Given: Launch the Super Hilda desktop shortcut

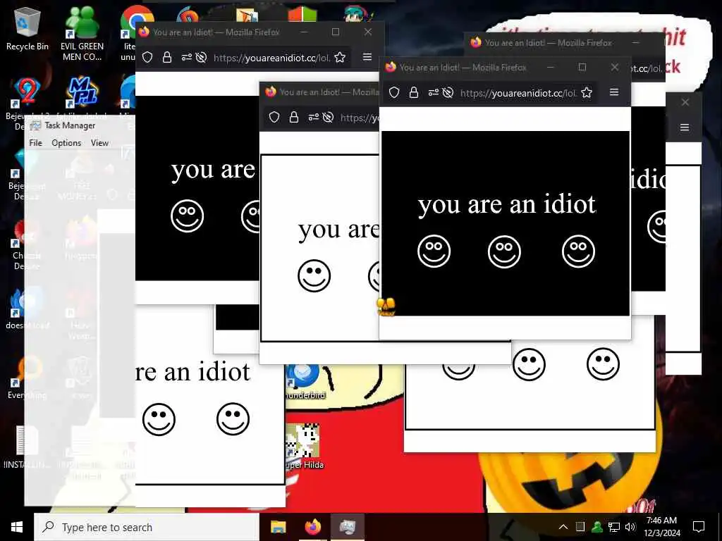Looking at the screenshot, I should click(x=304, y=446).
